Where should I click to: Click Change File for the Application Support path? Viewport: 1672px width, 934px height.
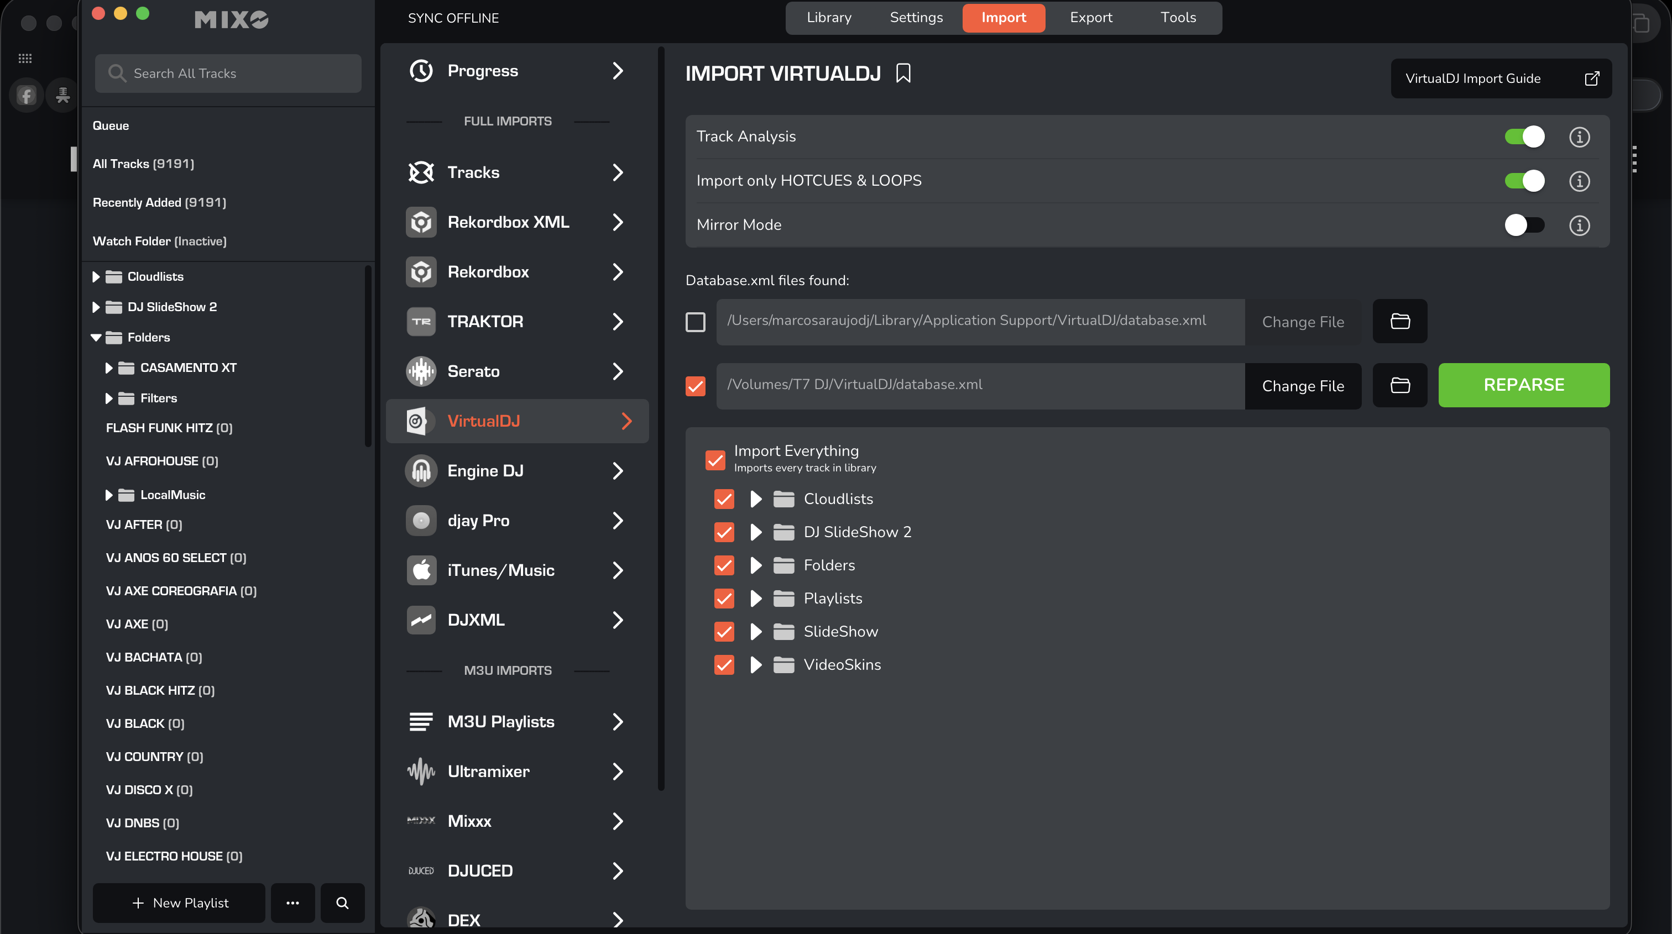pyautogui.click(x=1303, y=322)
